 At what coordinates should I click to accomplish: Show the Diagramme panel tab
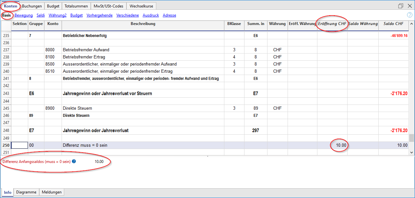[x=26, y=192]
